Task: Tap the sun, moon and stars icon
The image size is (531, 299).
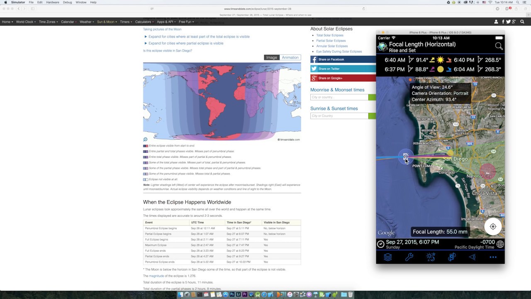Action: 431,257
